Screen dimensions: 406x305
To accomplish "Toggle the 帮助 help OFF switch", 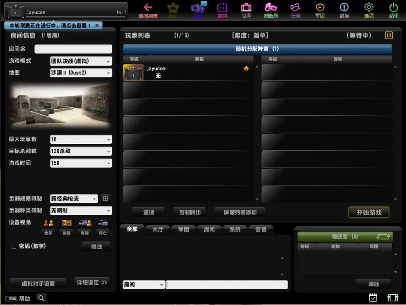I will pyautogui.click(x=11, y=299).
